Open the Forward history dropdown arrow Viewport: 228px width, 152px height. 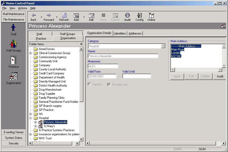[x=57, y=17]
